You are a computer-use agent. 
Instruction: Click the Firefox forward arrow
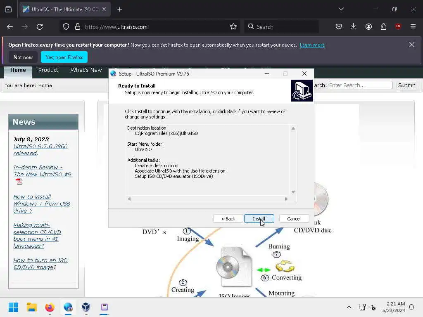24,27
